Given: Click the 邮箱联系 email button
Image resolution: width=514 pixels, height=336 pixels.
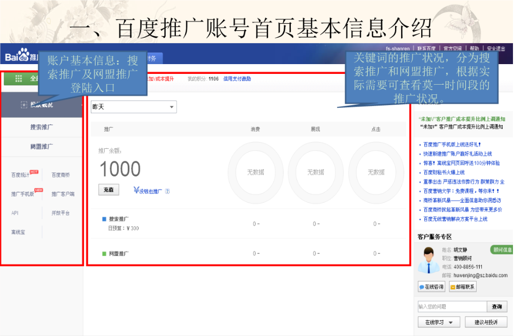Looking at the screenshot, I should (463, 287).
